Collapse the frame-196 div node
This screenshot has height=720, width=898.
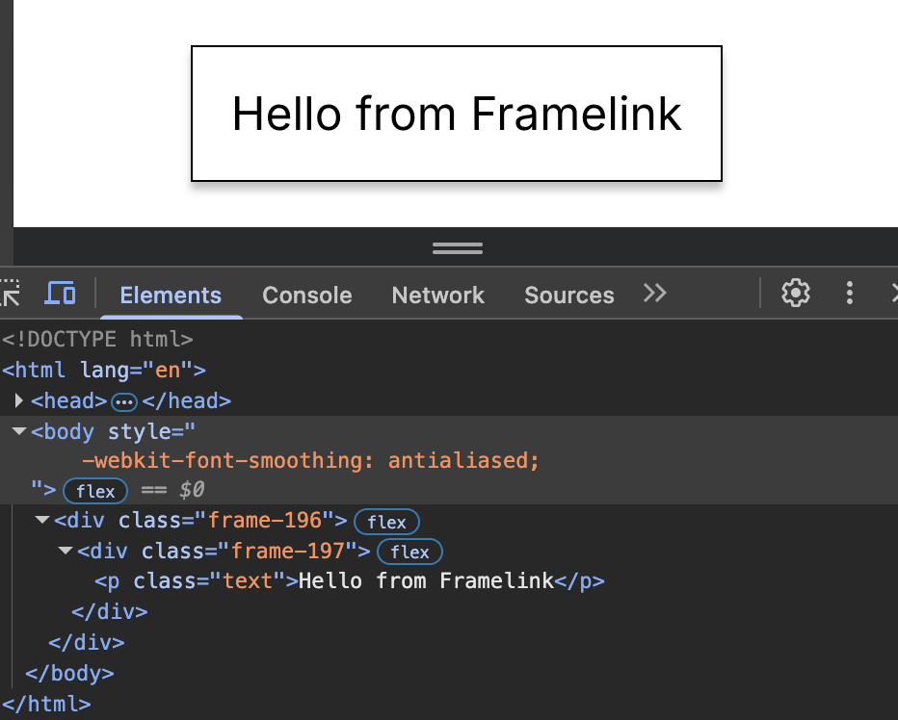click(x=41, y=520)
